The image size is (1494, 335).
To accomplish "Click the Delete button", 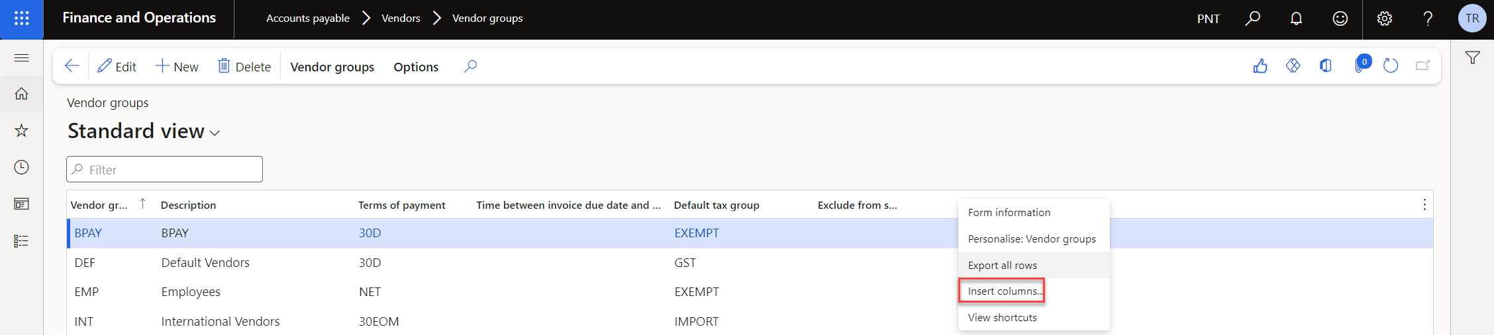I will pyautogui.click(x=244, y=67).
